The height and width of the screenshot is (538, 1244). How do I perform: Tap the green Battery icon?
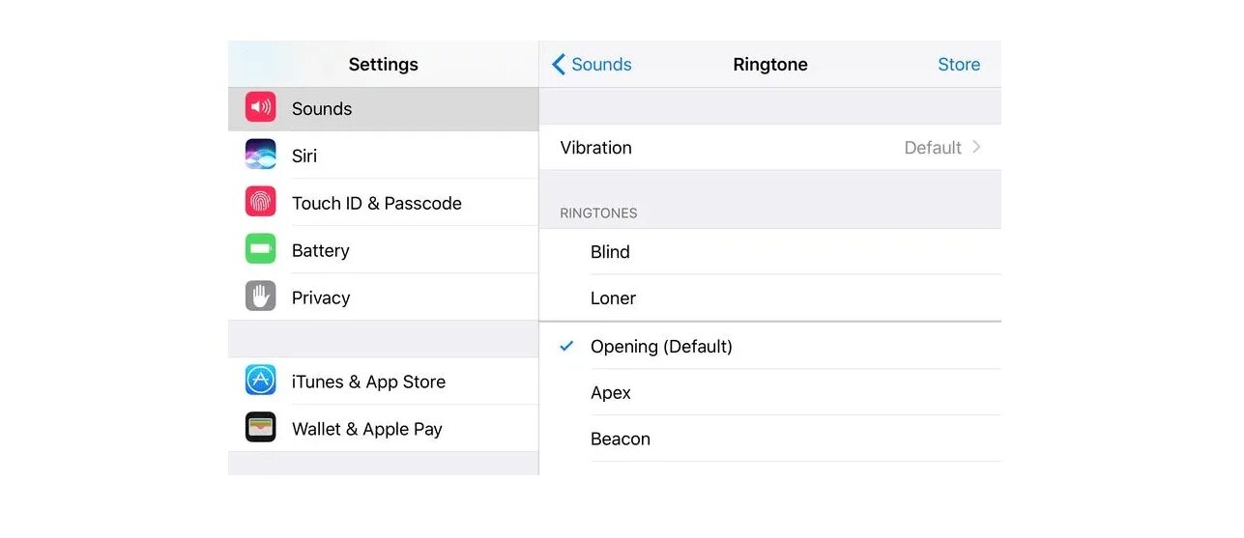point(260,249)
